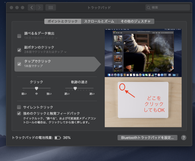195x161 pixels.
Task: Minimize the window with the yellow button
Action: click(17, 7)
